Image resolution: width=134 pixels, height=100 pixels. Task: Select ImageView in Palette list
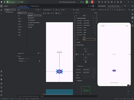coord(35,18)
